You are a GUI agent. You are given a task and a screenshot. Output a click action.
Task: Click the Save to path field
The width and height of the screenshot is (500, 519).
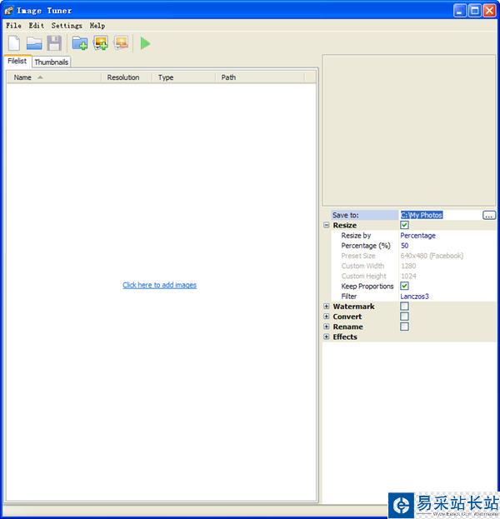[x=440, y=215]
